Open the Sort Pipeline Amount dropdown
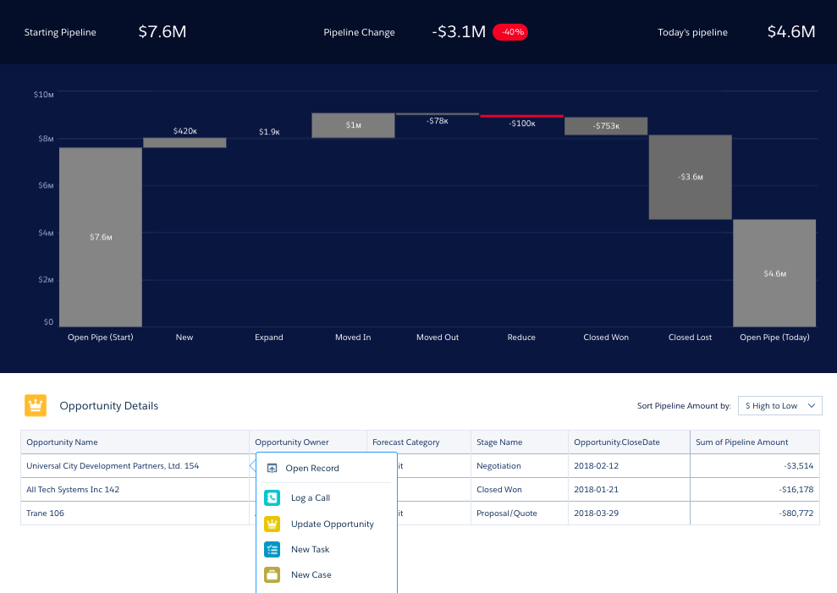 779,406
